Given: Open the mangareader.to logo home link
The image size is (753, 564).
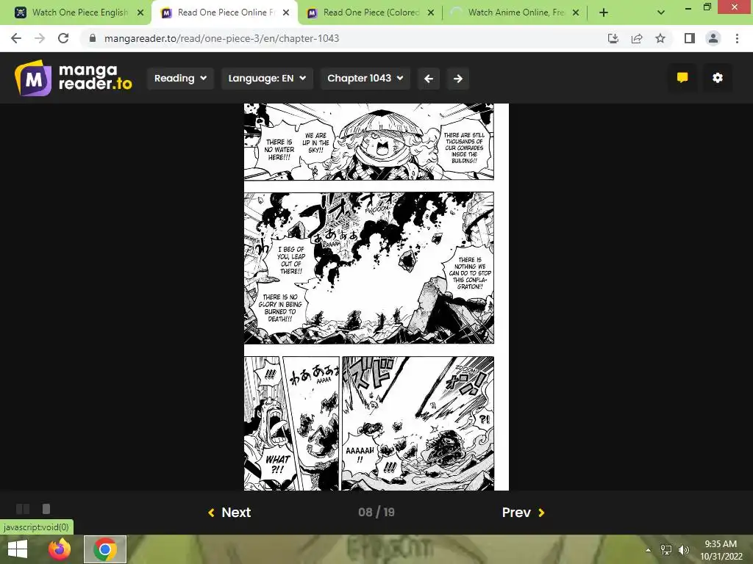Looking at the screenshot, I should (x=73, y=78).
